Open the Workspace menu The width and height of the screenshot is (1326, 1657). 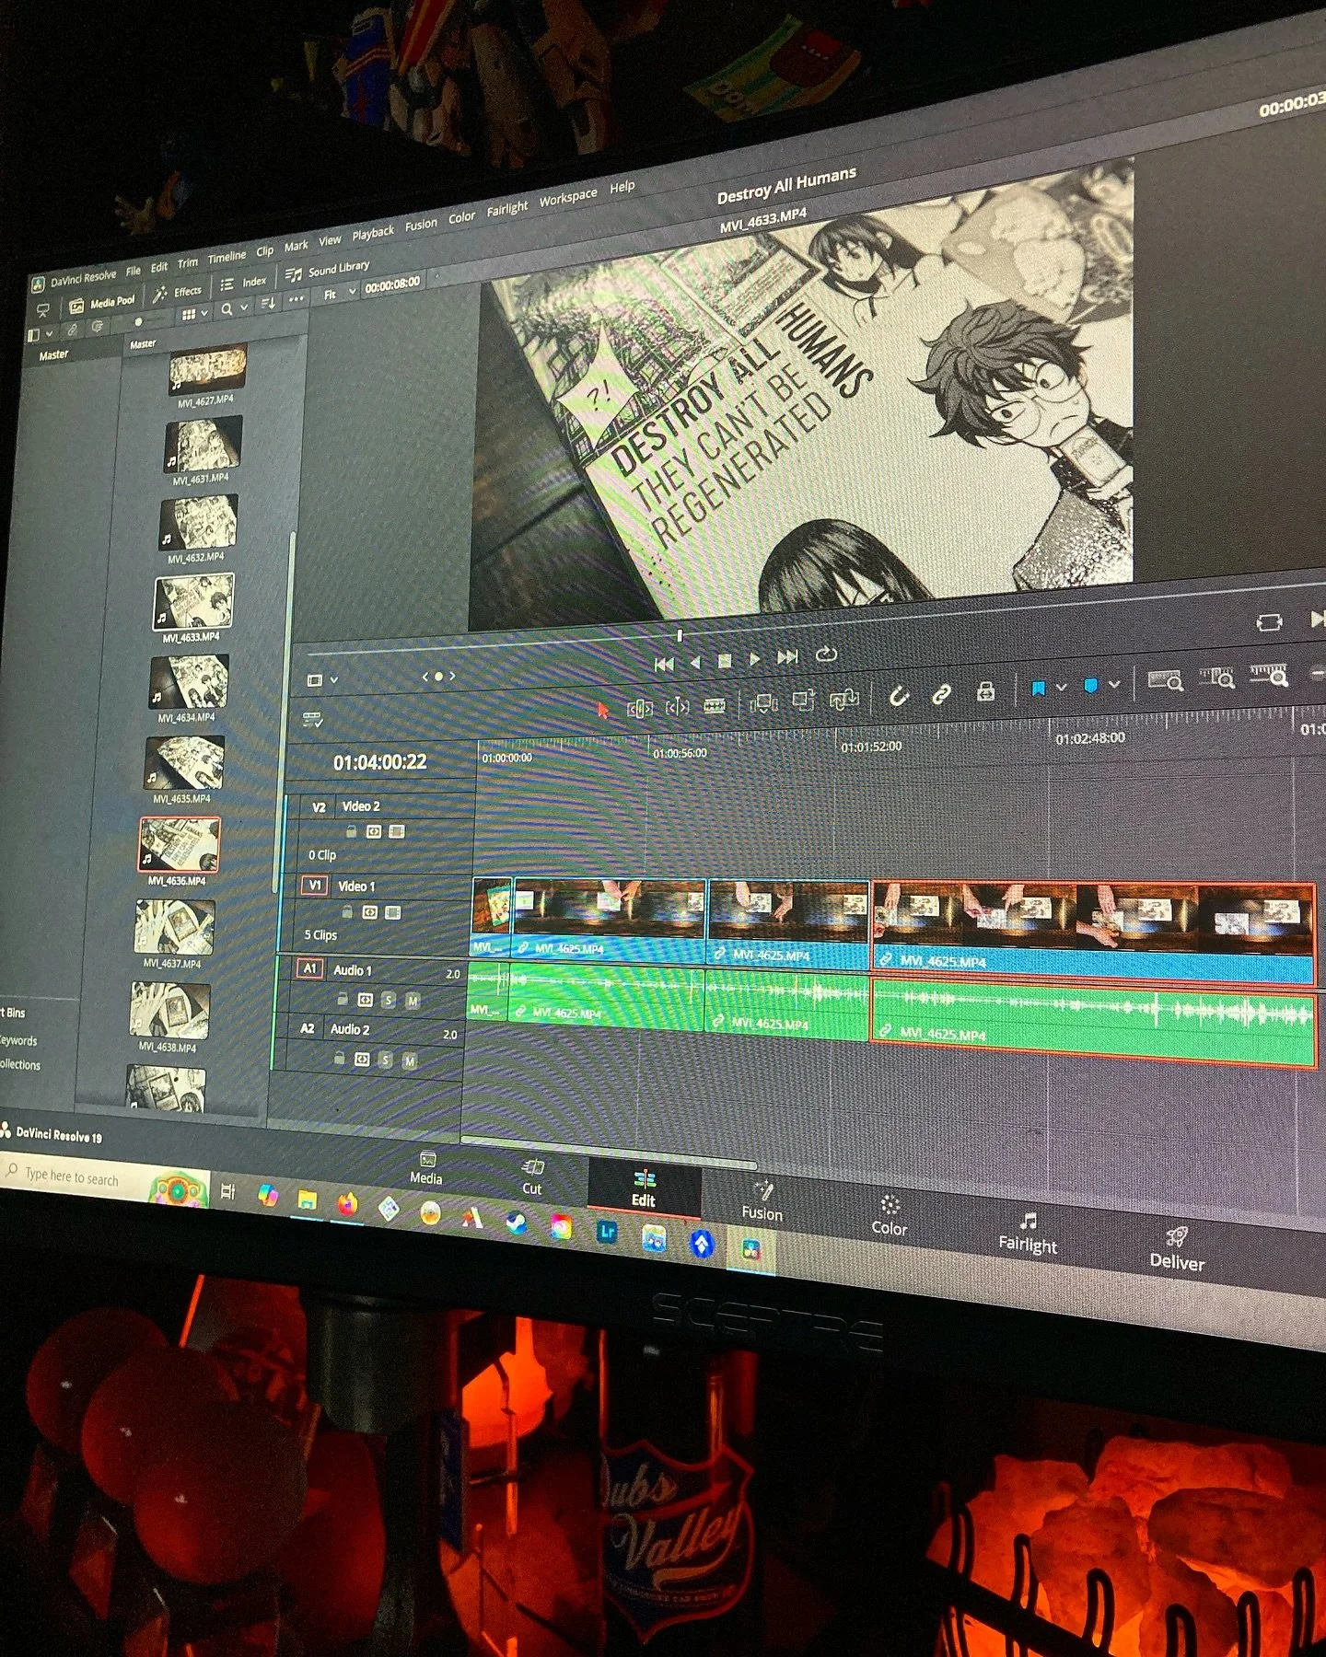(568, 198)
